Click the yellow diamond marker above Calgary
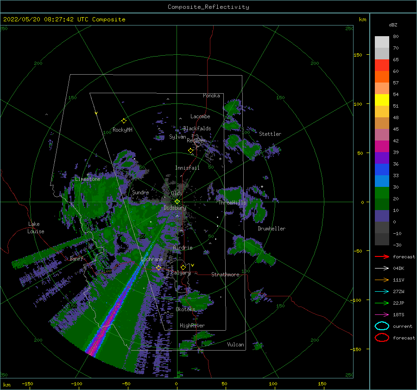417x390 pixels. (183, 267)
